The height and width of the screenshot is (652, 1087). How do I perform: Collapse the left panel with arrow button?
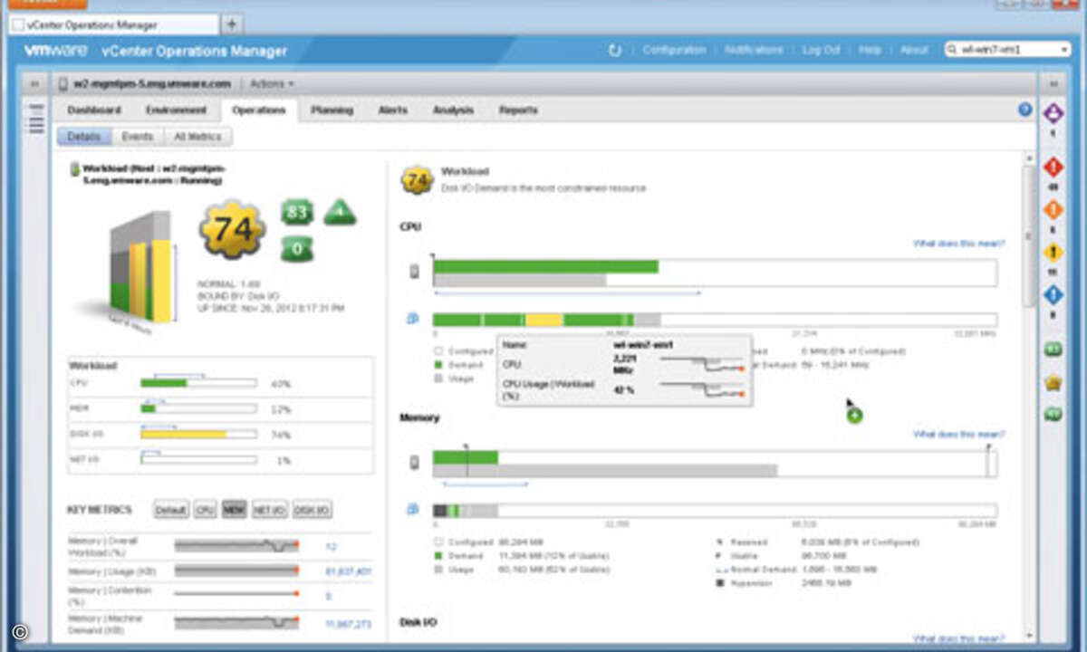click(x=35, y=84)
